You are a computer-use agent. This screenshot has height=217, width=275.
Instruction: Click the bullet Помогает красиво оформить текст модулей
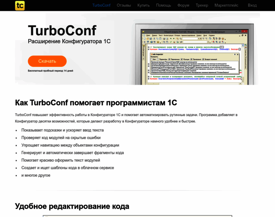(61, 160)
